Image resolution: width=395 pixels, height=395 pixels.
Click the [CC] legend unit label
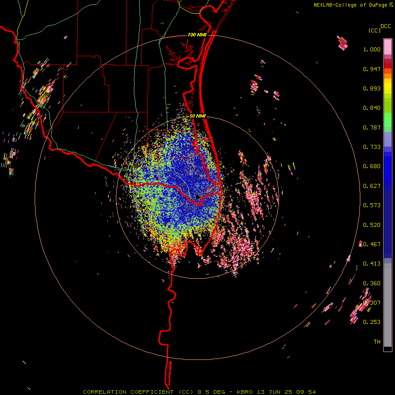click(374, 30)
